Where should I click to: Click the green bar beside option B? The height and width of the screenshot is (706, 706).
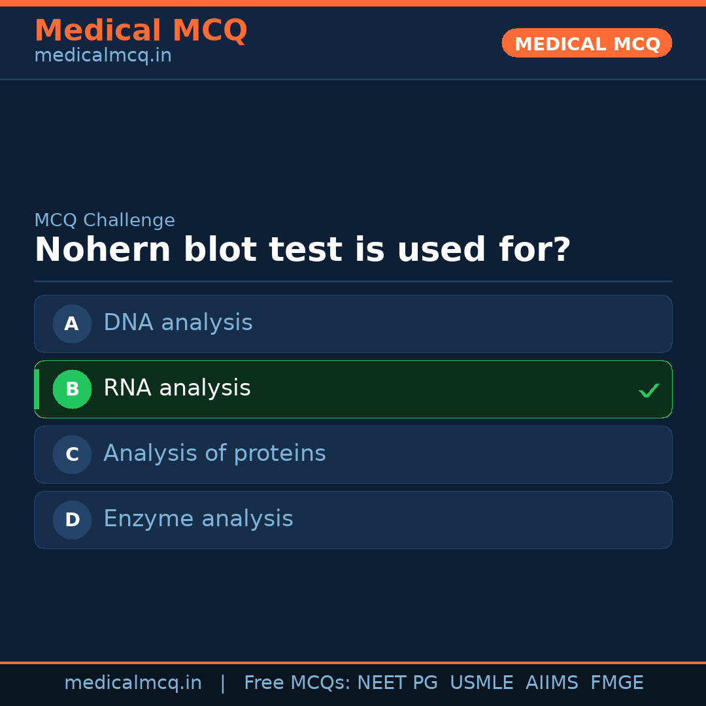(37, 389)
